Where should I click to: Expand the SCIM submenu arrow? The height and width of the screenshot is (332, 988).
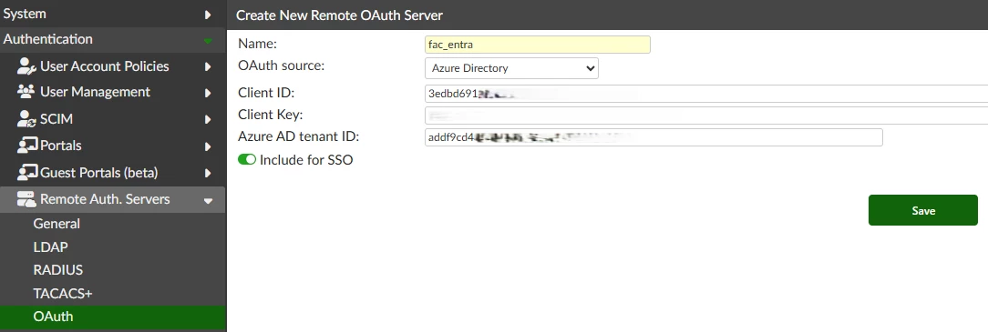click(208, 119)
